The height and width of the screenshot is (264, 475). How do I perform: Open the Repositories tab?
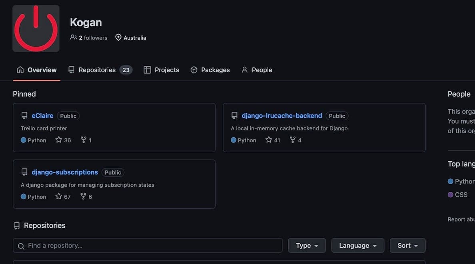click(x=100, y=70)
